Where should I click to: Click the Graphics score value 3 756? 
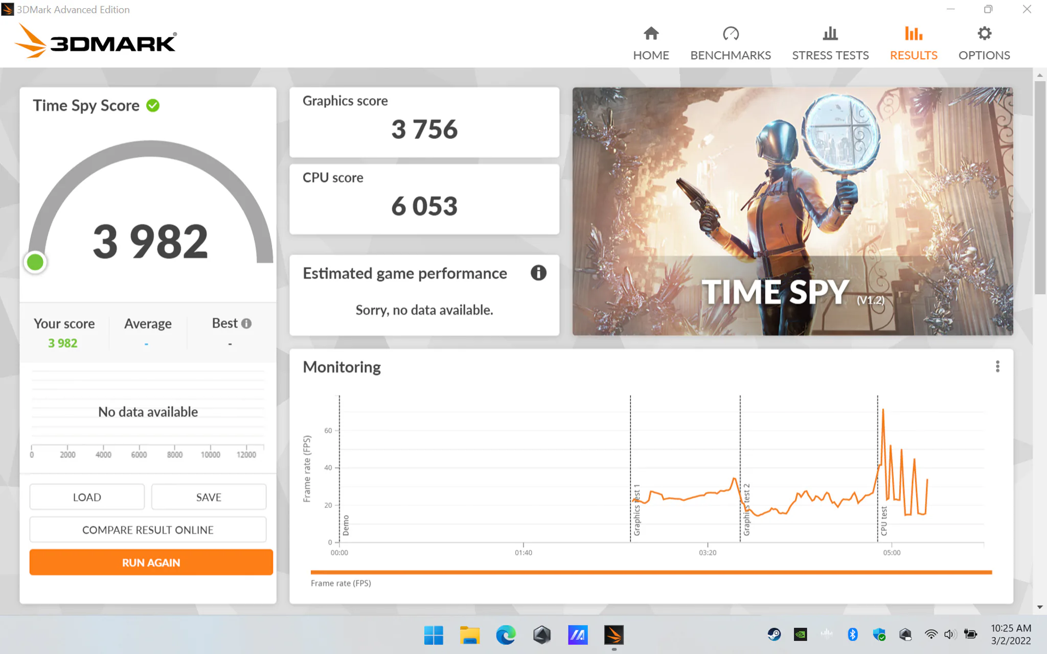pos(424,129)
